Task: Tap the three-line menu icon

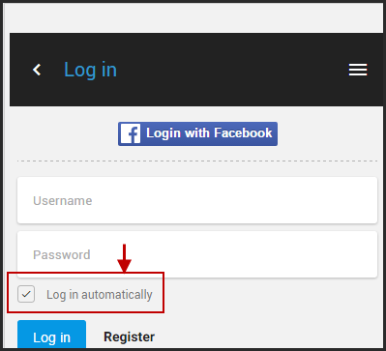Action: [358, 70]
